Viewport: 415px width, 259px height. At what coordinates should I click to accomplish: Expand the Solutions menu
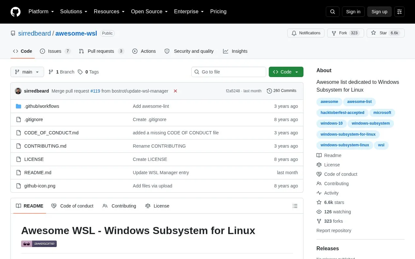74,12
